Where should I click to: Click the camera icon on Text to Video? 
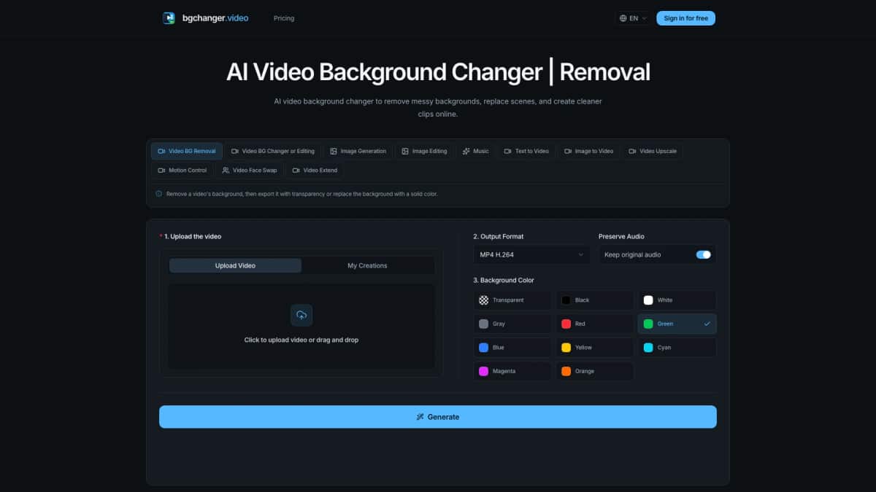[508, 151]
